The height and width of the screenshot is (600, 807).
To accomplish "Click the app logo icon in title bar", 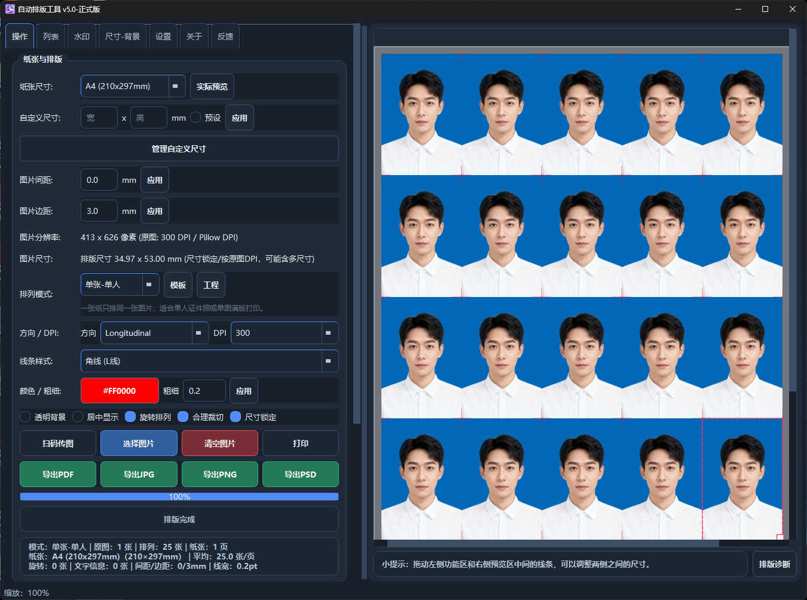I will [10, 9].
